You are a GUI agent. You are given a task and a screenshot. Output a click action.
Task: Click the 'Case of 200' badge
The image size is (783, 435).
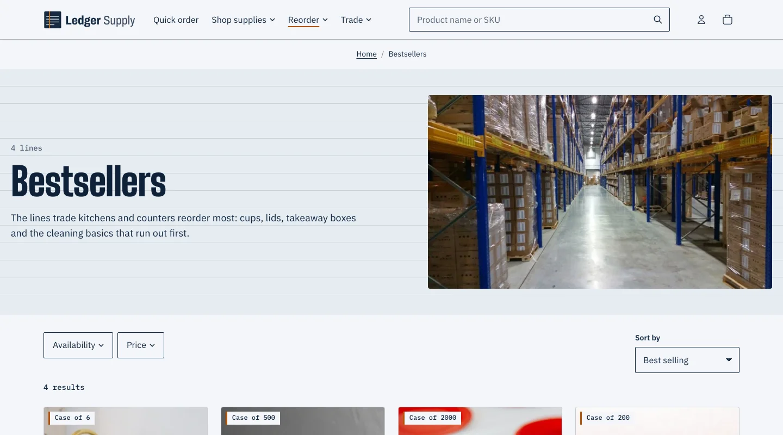607,418
